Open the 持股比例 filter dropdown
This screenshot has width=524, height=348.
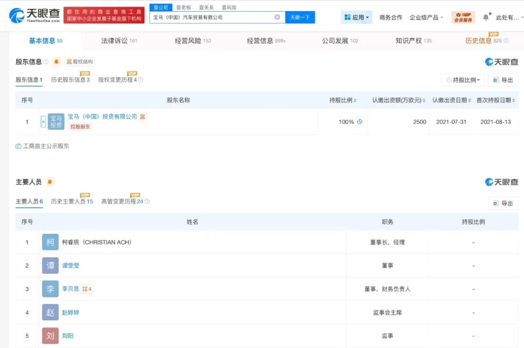pyautogui.click(x=463, y=80)
